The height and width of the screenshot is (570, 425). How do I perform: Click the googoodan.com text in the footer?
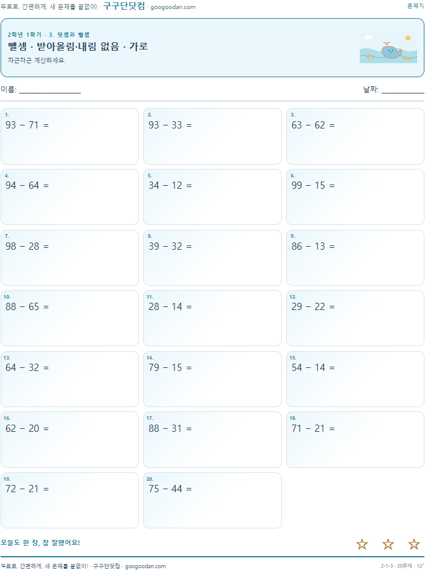(x=145, y=566)
